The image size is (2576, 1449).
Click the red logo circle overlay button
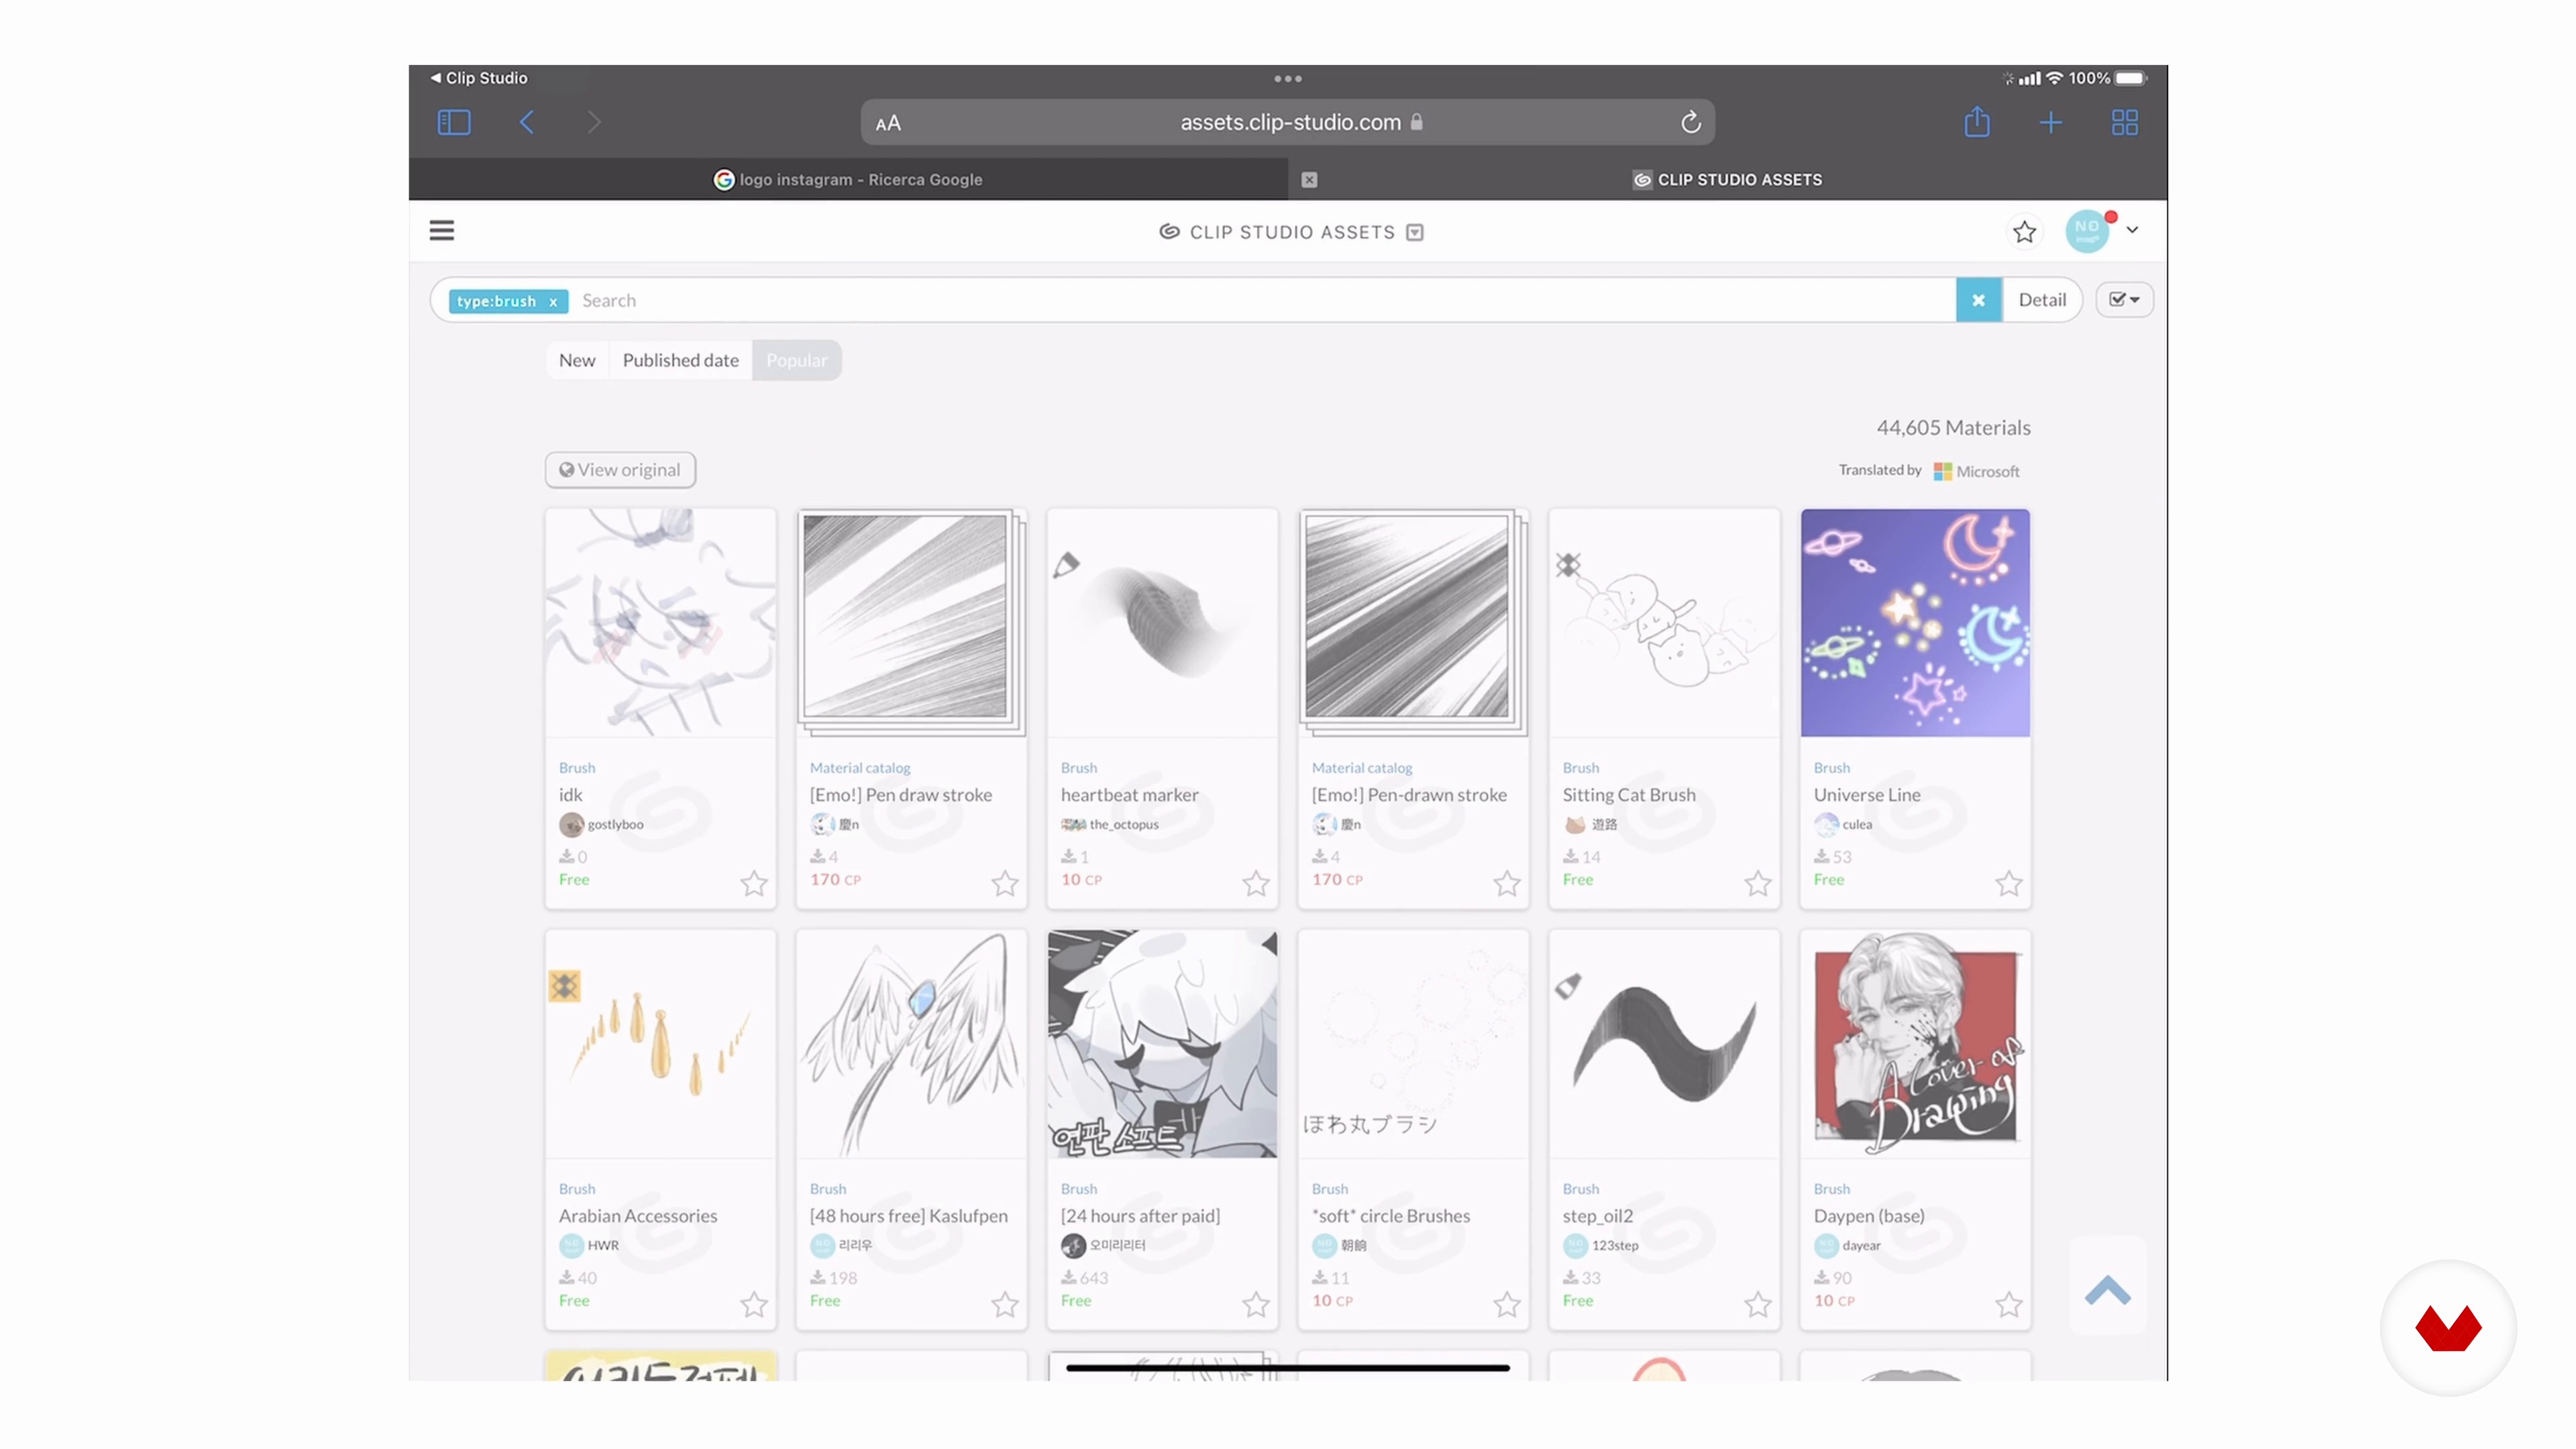(2448, 1328)
